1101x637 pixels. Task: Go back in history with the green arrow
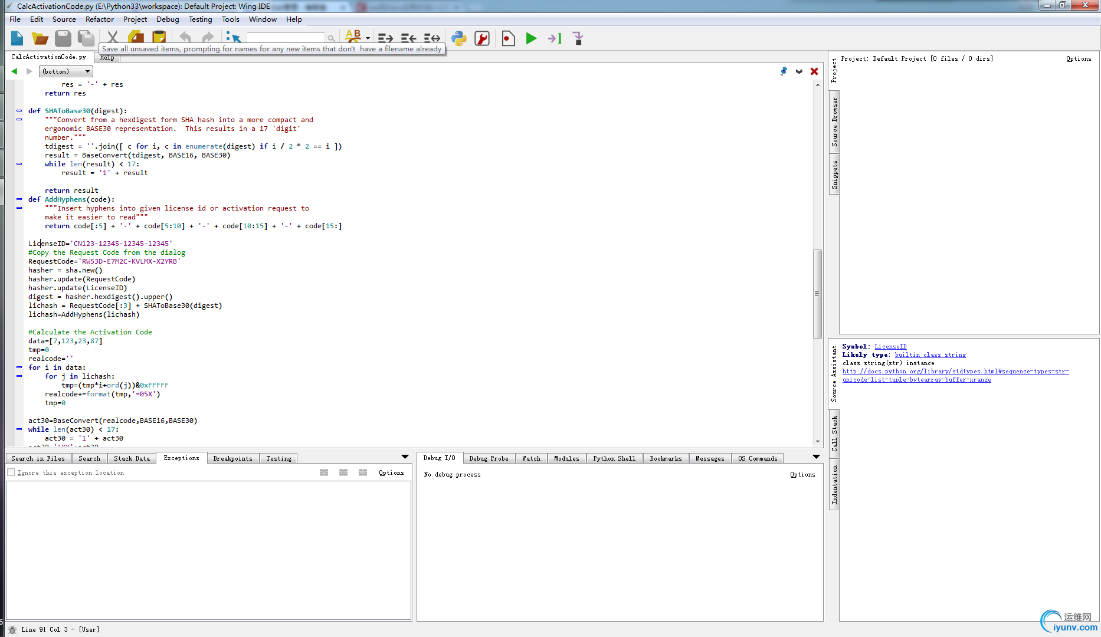pos(14,71)
